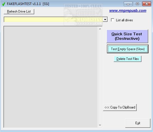Click the Copy To ClipBoard button
Viewport: 153px width, 132px height.
point(120,107)
